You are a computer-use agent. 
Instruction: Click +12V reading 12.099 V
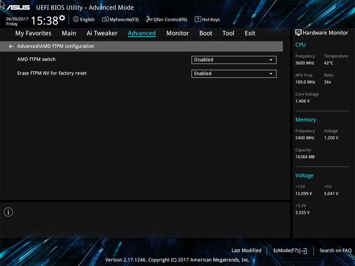pos(304,194)
